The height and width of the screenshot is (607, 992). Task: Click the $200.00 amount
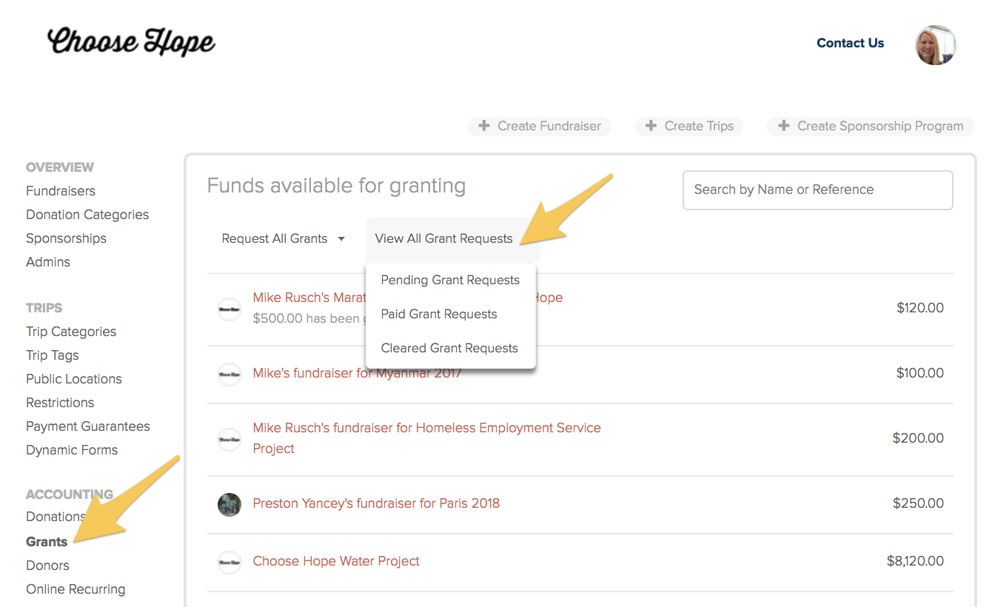coord(918,438)
